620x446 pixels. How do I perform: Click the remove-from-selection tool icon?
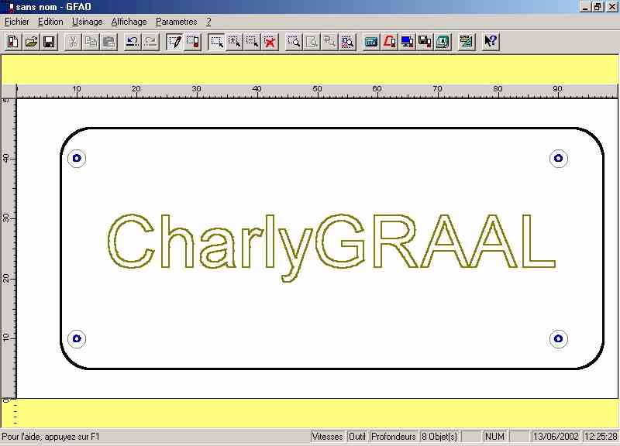pos(253,42)
